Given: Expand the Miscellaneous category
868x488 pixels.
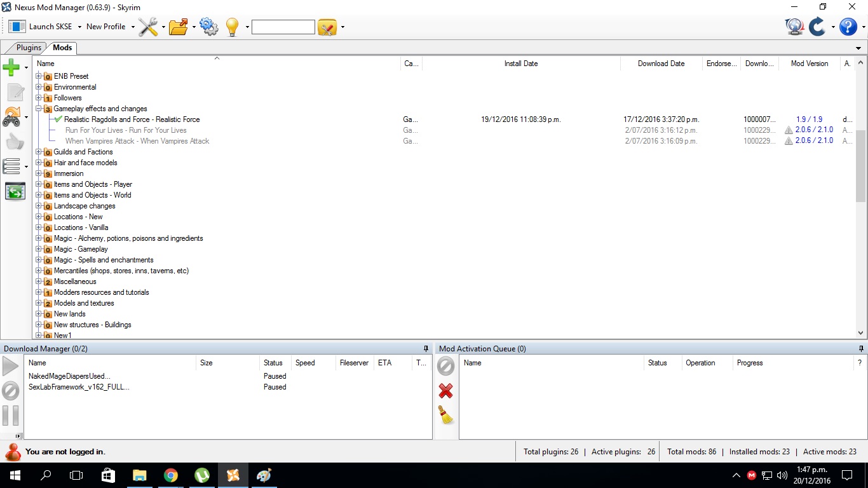Looking at the screenshot, I should click(38, 281).
